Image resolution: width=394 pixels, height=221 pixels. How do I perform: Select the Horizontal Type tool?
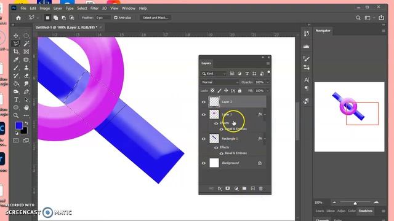coord(16,99)
